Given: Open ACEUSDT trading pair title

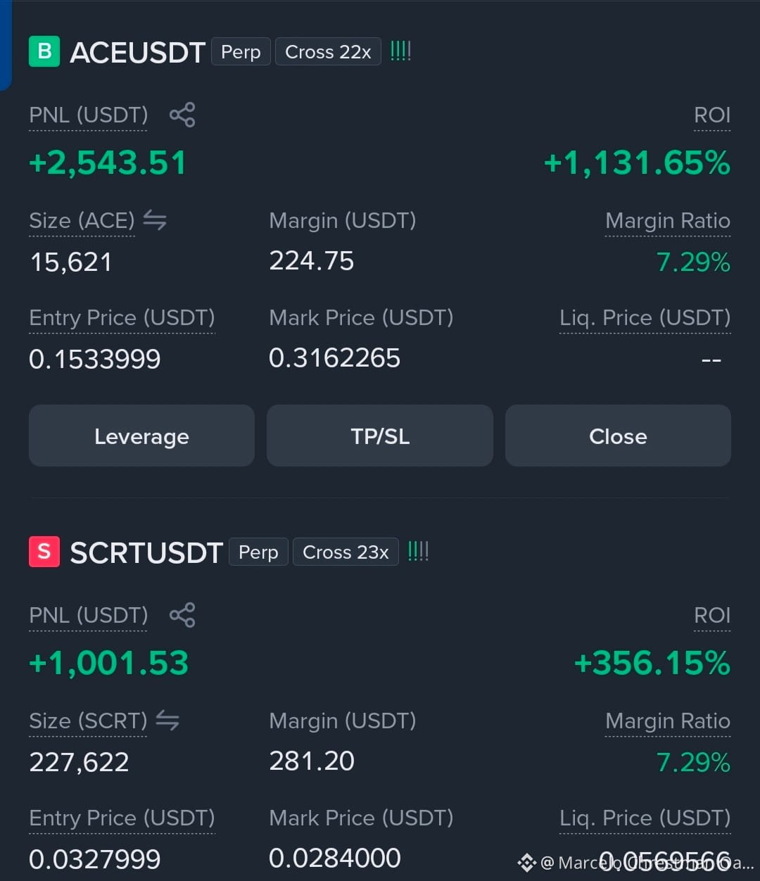Looking at the screenshot, I should pos(137,53).
